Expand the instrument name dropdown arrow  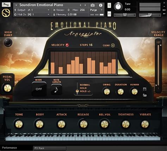tap(16, 5)
